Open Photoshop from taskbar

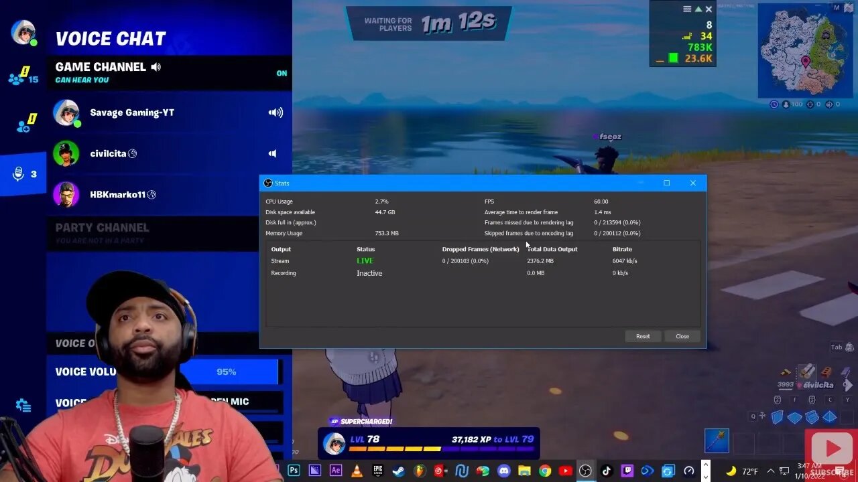point(294,471)
